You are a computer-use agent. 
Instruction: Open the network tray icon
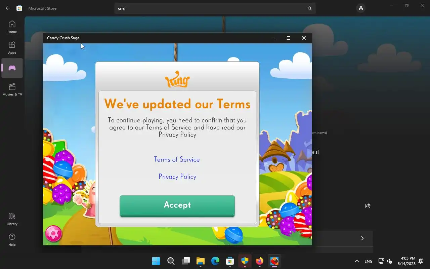coord(381,261)
